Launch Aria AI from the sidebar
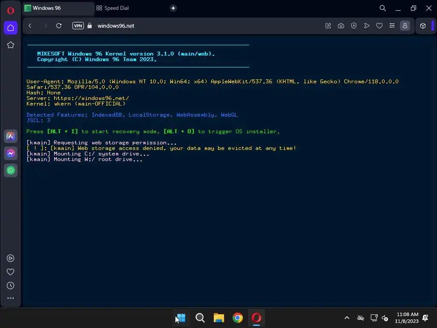This screenshot has width=437, height=328. [x=11, y=136]
